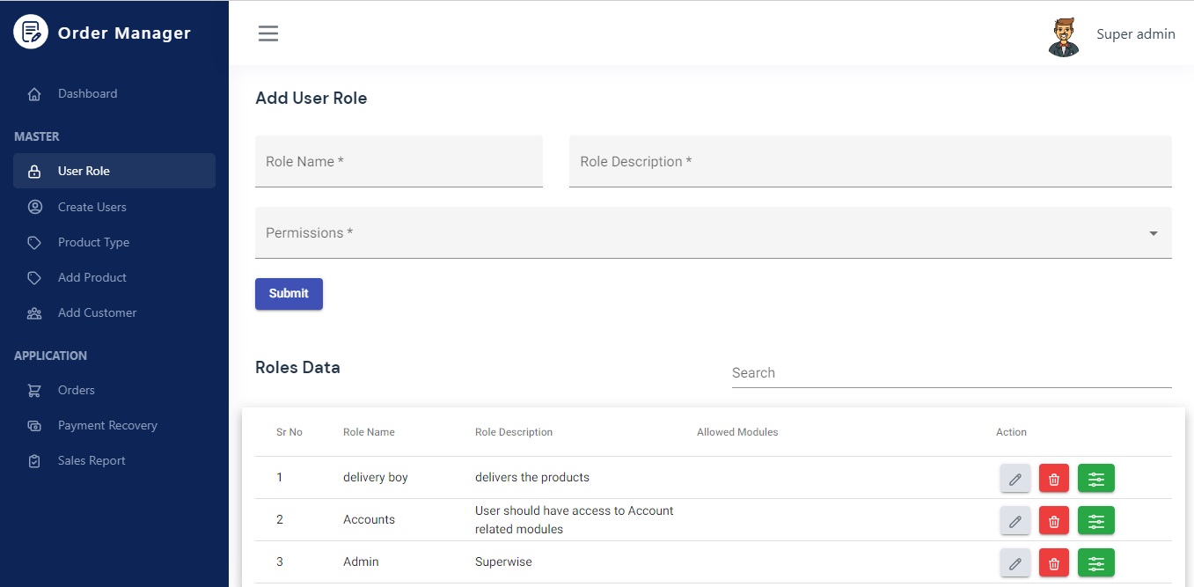Expand the Permissions dropdown

coord(1152,233)
